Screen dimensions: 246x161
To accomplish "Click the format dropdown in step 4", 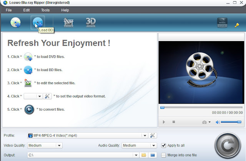I will coord(33,96).
